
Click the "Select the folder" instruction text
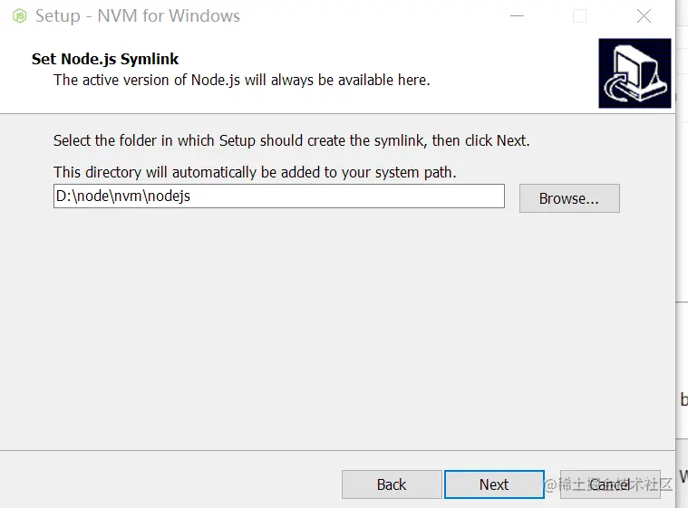point(291,140)
